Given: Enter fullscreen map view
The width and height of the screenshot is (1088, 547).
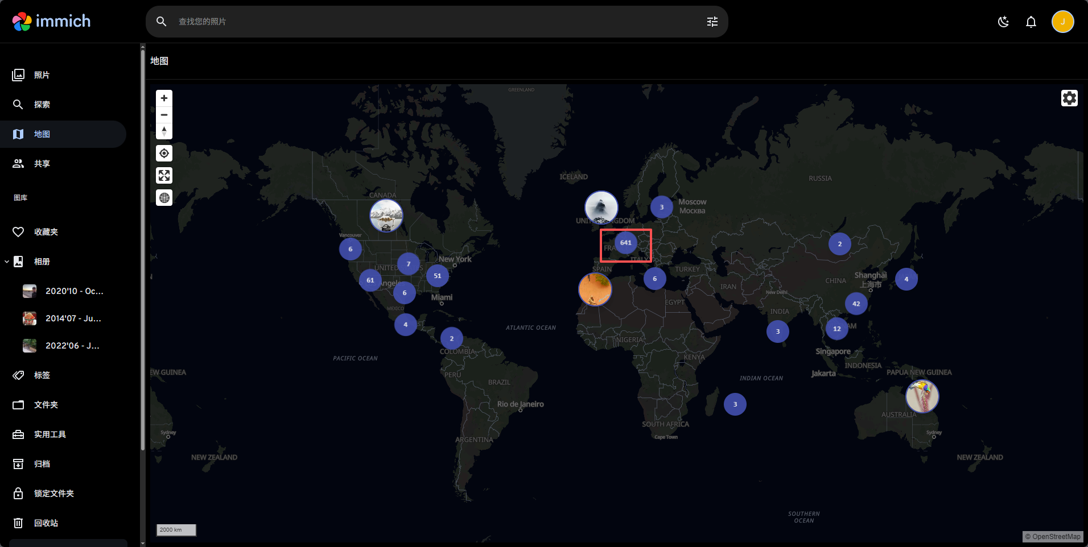Looking at the screenshot, I should click(164, 176).
